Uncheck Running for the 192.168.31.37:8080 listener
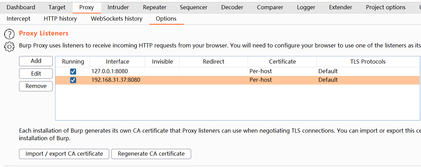This screenshot has width=421, height=167. [x=73, y=80]
